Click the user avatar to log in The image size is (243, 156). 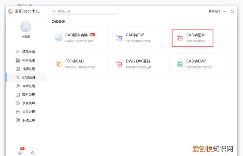26,27
